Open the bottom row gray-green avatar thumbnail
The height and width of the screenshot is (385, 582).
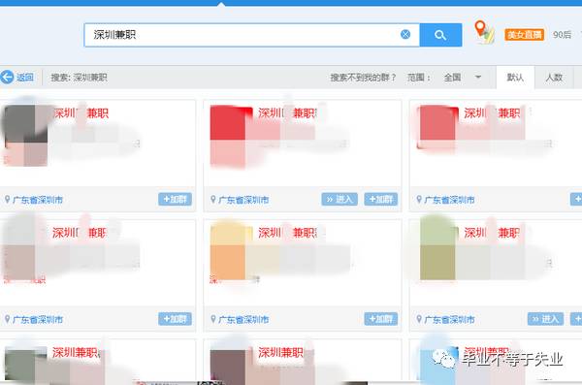(25, 364)
